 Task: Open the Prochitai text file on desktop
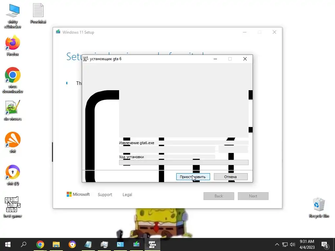click(38, 13)
